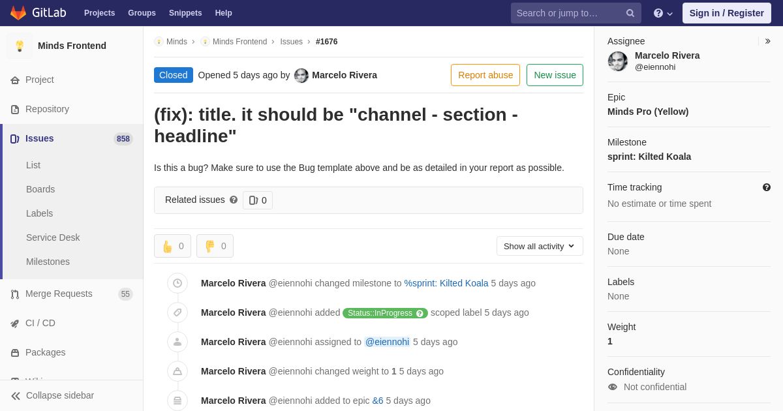Click the Sign in / Register button

coord(726,13)
